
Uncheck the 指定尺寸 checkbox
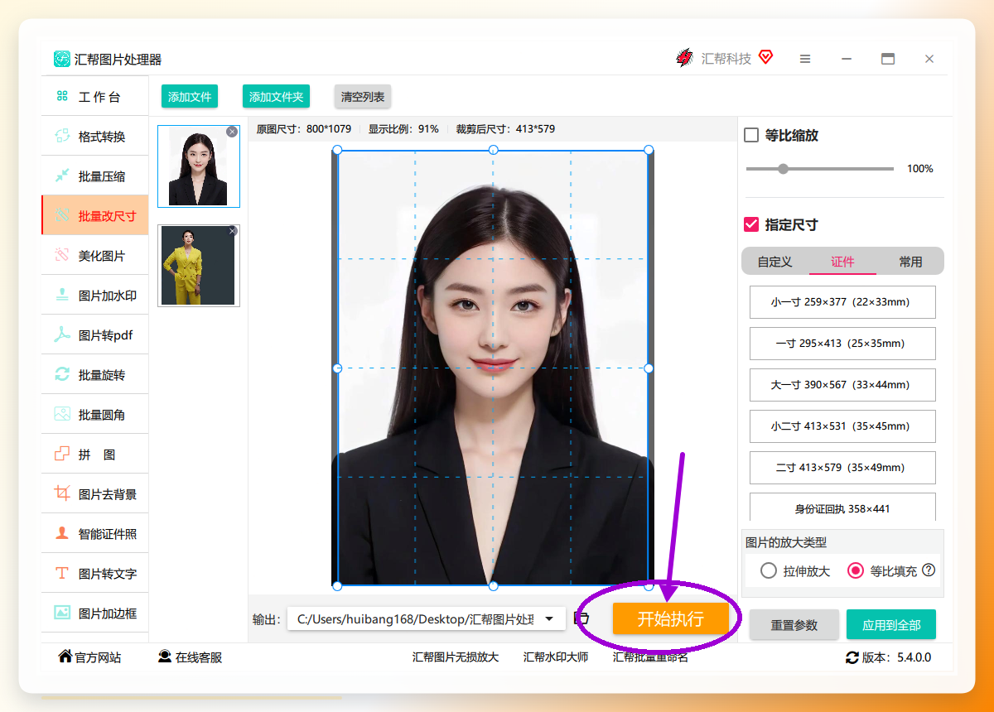tap(751, 224)
